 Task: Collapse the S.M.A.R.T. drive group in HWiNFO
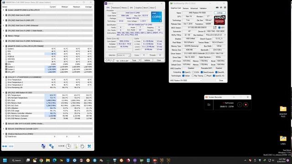3,77
